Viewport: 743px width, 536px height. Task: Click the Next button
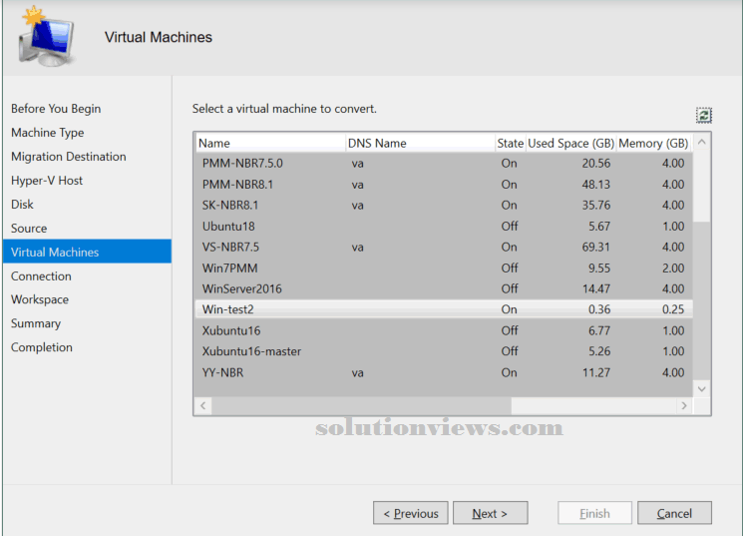[x=490, y=513]
